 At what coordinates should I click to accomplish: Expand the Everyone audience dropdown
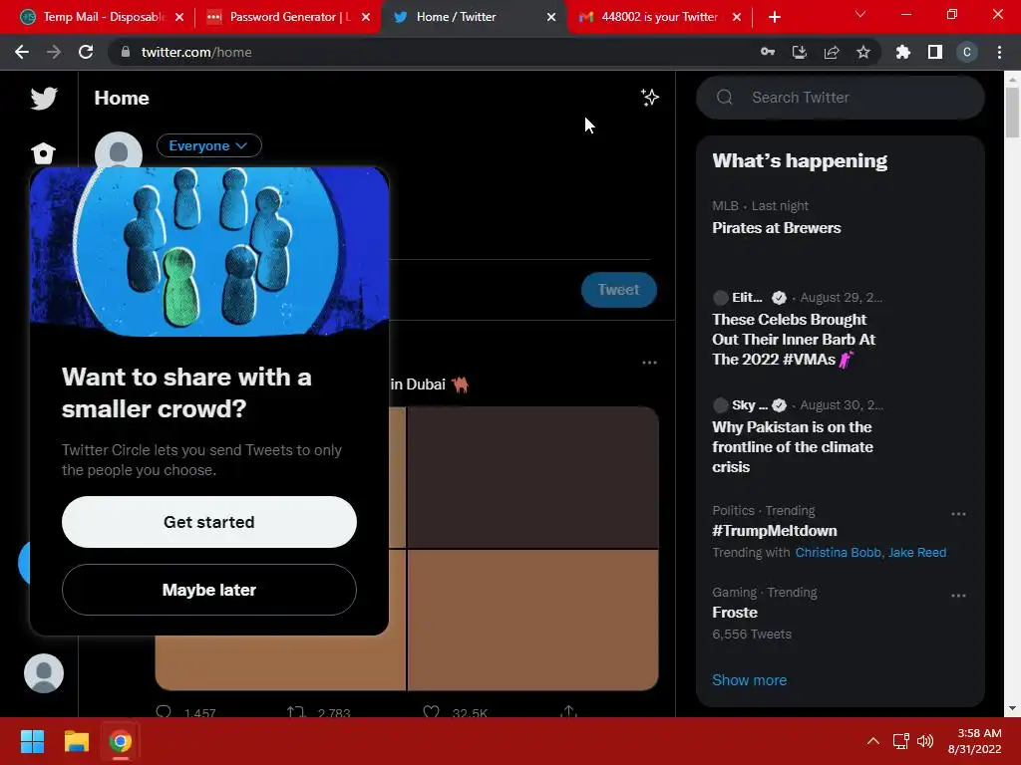coord(209,145)
